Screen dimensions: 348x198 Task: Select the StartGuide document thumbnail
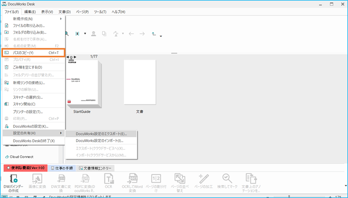coord(84,84)
